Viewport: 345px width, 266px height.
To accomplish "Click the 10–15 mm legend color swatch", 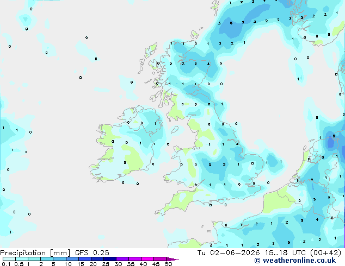I will (72, 259).
